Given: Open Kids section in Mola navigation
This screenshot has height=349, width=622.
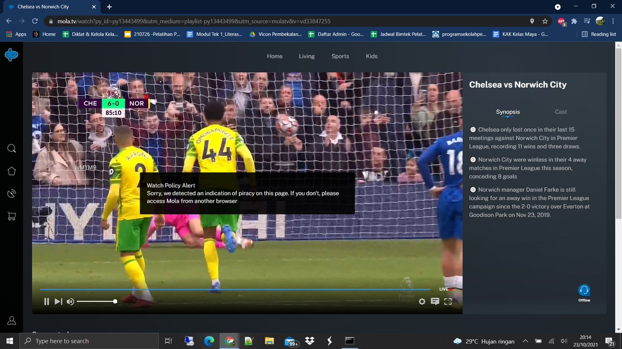Looking at the screenshot, I should tap(372, 56).
